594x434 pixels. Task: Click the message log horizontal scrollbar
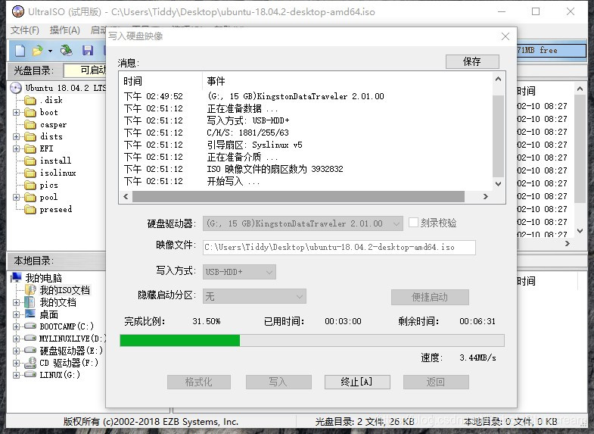(299, 196)
